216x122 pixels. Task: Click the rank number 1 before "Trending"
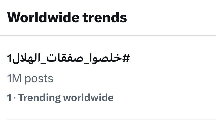pyautogui.click(x=9, y=98)
